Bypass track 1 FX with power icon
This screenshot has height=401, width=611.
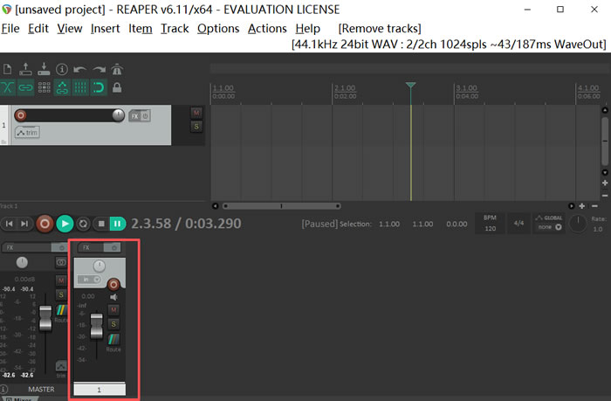[146, 116]
